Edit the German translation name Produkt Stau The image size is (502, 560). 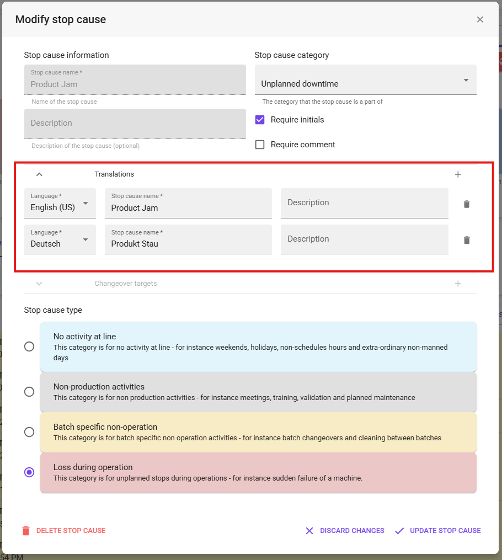[x=188, y=239]
